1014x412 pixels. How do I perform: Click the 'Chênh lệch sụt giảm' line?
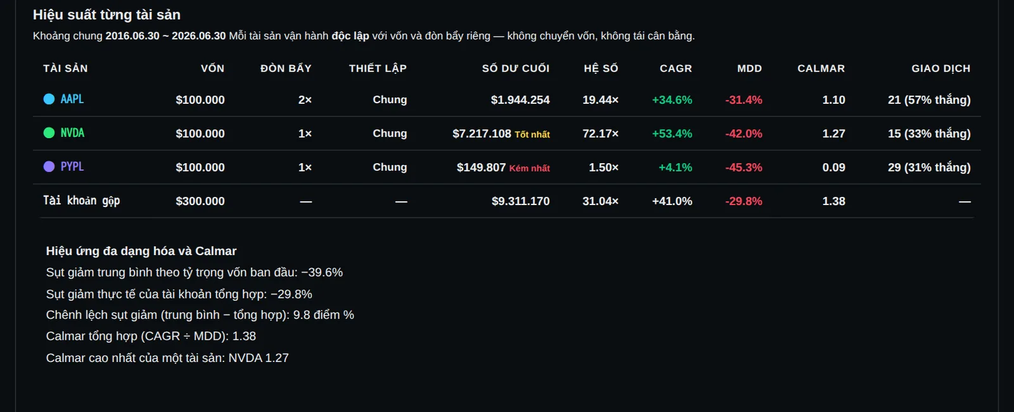point(200,315)
